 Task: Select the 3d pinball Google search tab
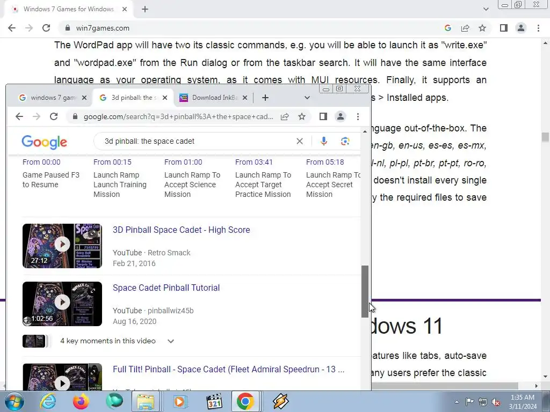(x=134, y=98)
